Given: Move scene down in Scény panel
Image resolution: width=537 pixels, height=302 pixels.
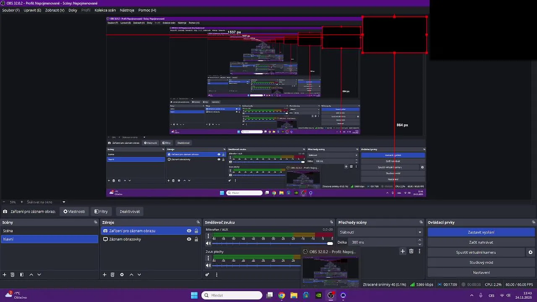Looking at the screenshot, I should (x=39, y=275).
